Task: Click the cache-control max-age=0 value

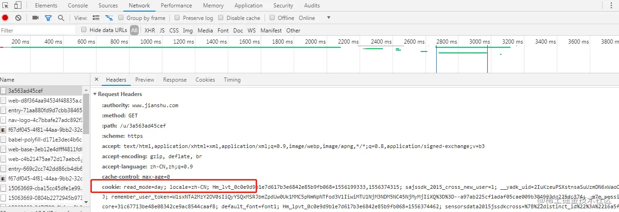Action: click(156, 177)
